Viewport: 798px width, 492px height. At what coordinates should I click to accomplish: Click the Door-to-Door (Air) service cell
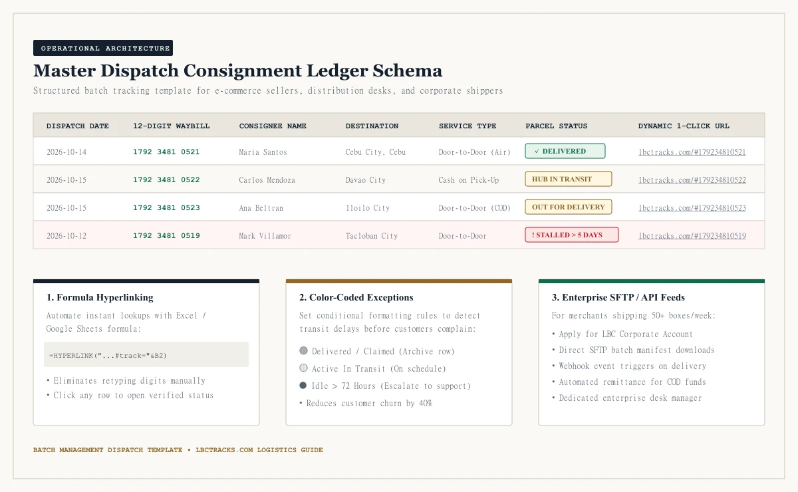pos(475,152)
